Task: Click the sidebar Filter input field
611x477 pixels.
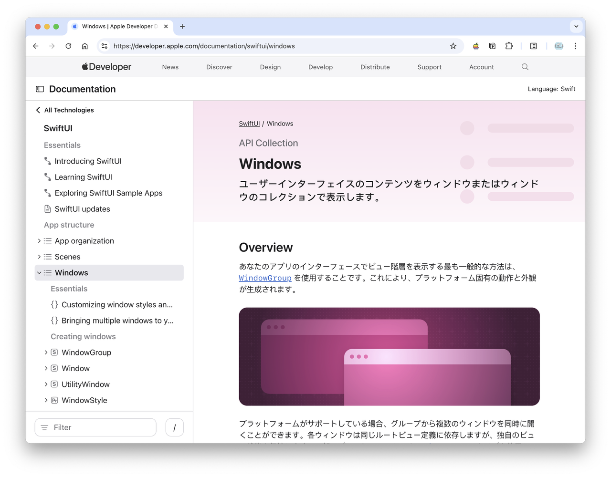Action: coord(95,427)
